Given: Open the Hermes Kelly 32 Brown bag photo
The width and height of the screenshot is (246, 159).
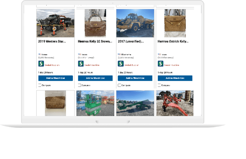Looking at the screenshot, I should (x=95, y=23).
